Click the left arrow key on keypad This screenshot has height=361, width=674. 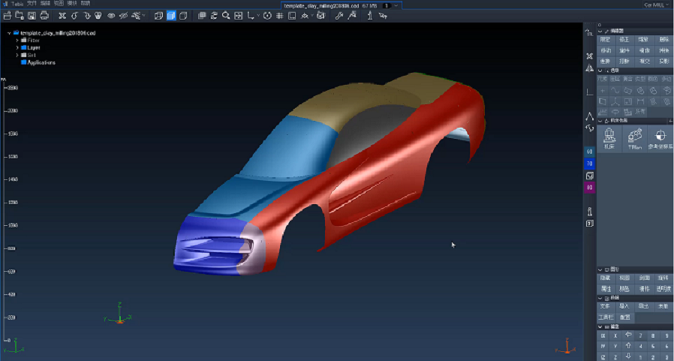(x=628, y=335)
